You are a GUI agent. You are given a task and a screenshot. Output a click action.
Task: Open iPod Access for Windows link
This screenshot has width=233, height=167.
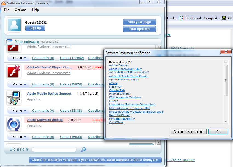click(125, 97)
